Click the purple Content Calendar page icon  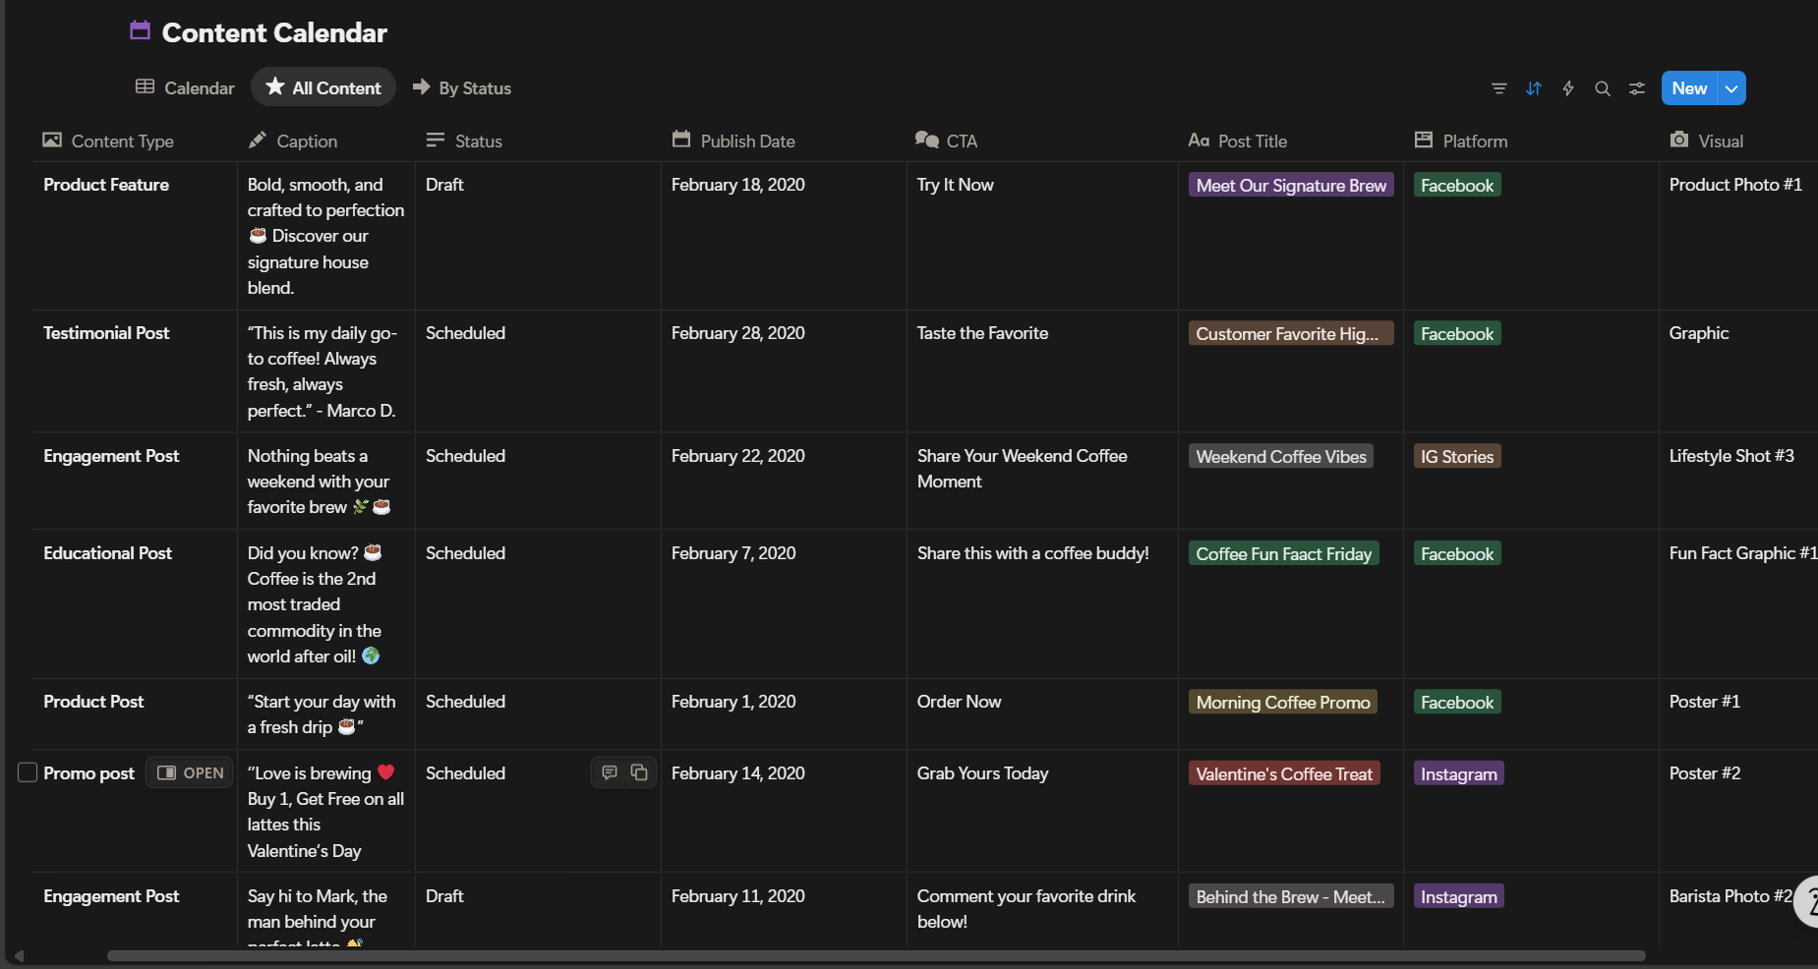coord(141,31)
